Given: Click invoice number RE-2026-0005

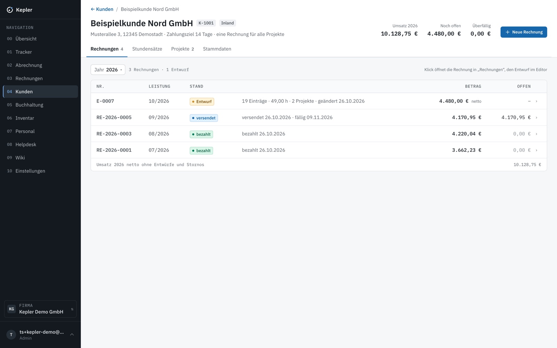Looking at the screenshot, I should [x=114, y=118].
